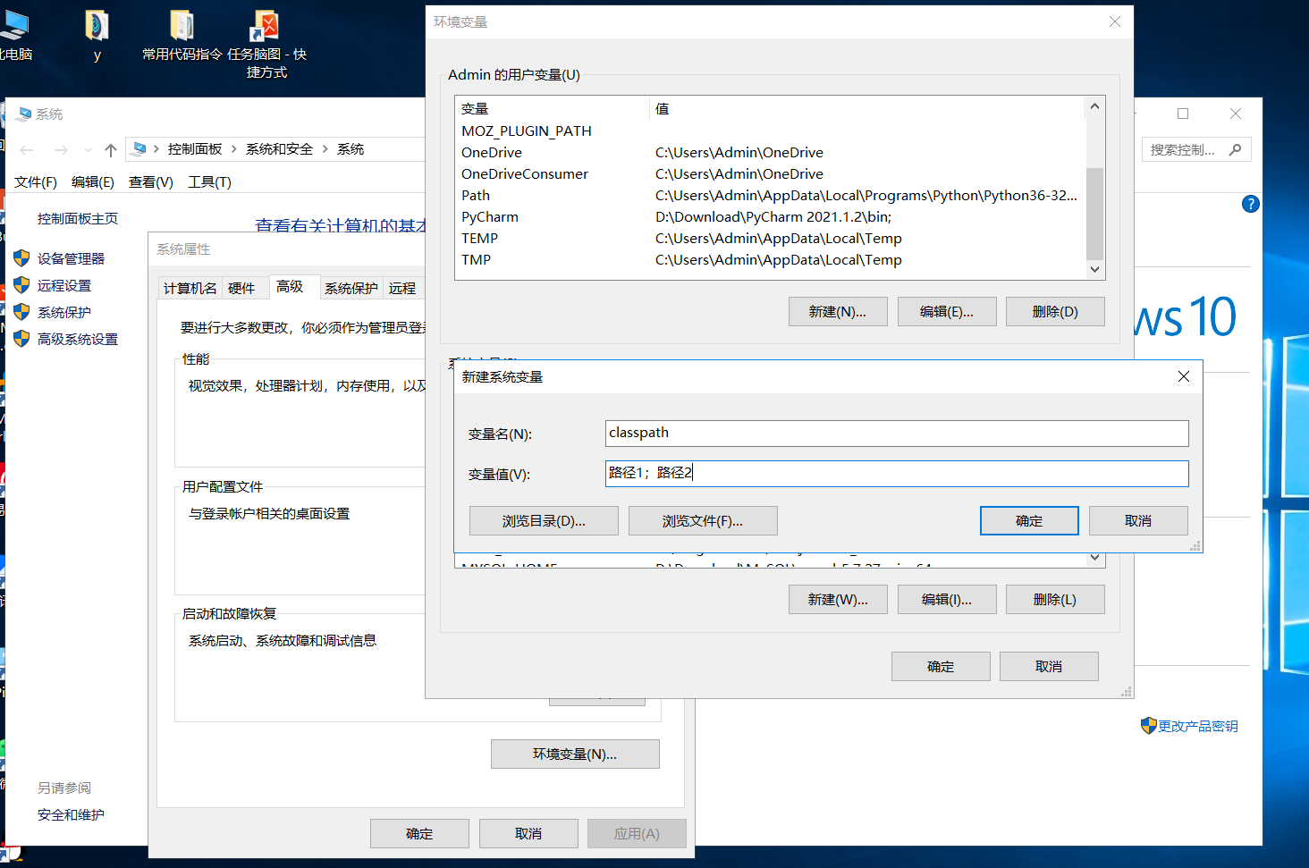Click the 值 column header
This screenshot has width=1309, height=868.
pyautogui.click(x=867, y=109)
